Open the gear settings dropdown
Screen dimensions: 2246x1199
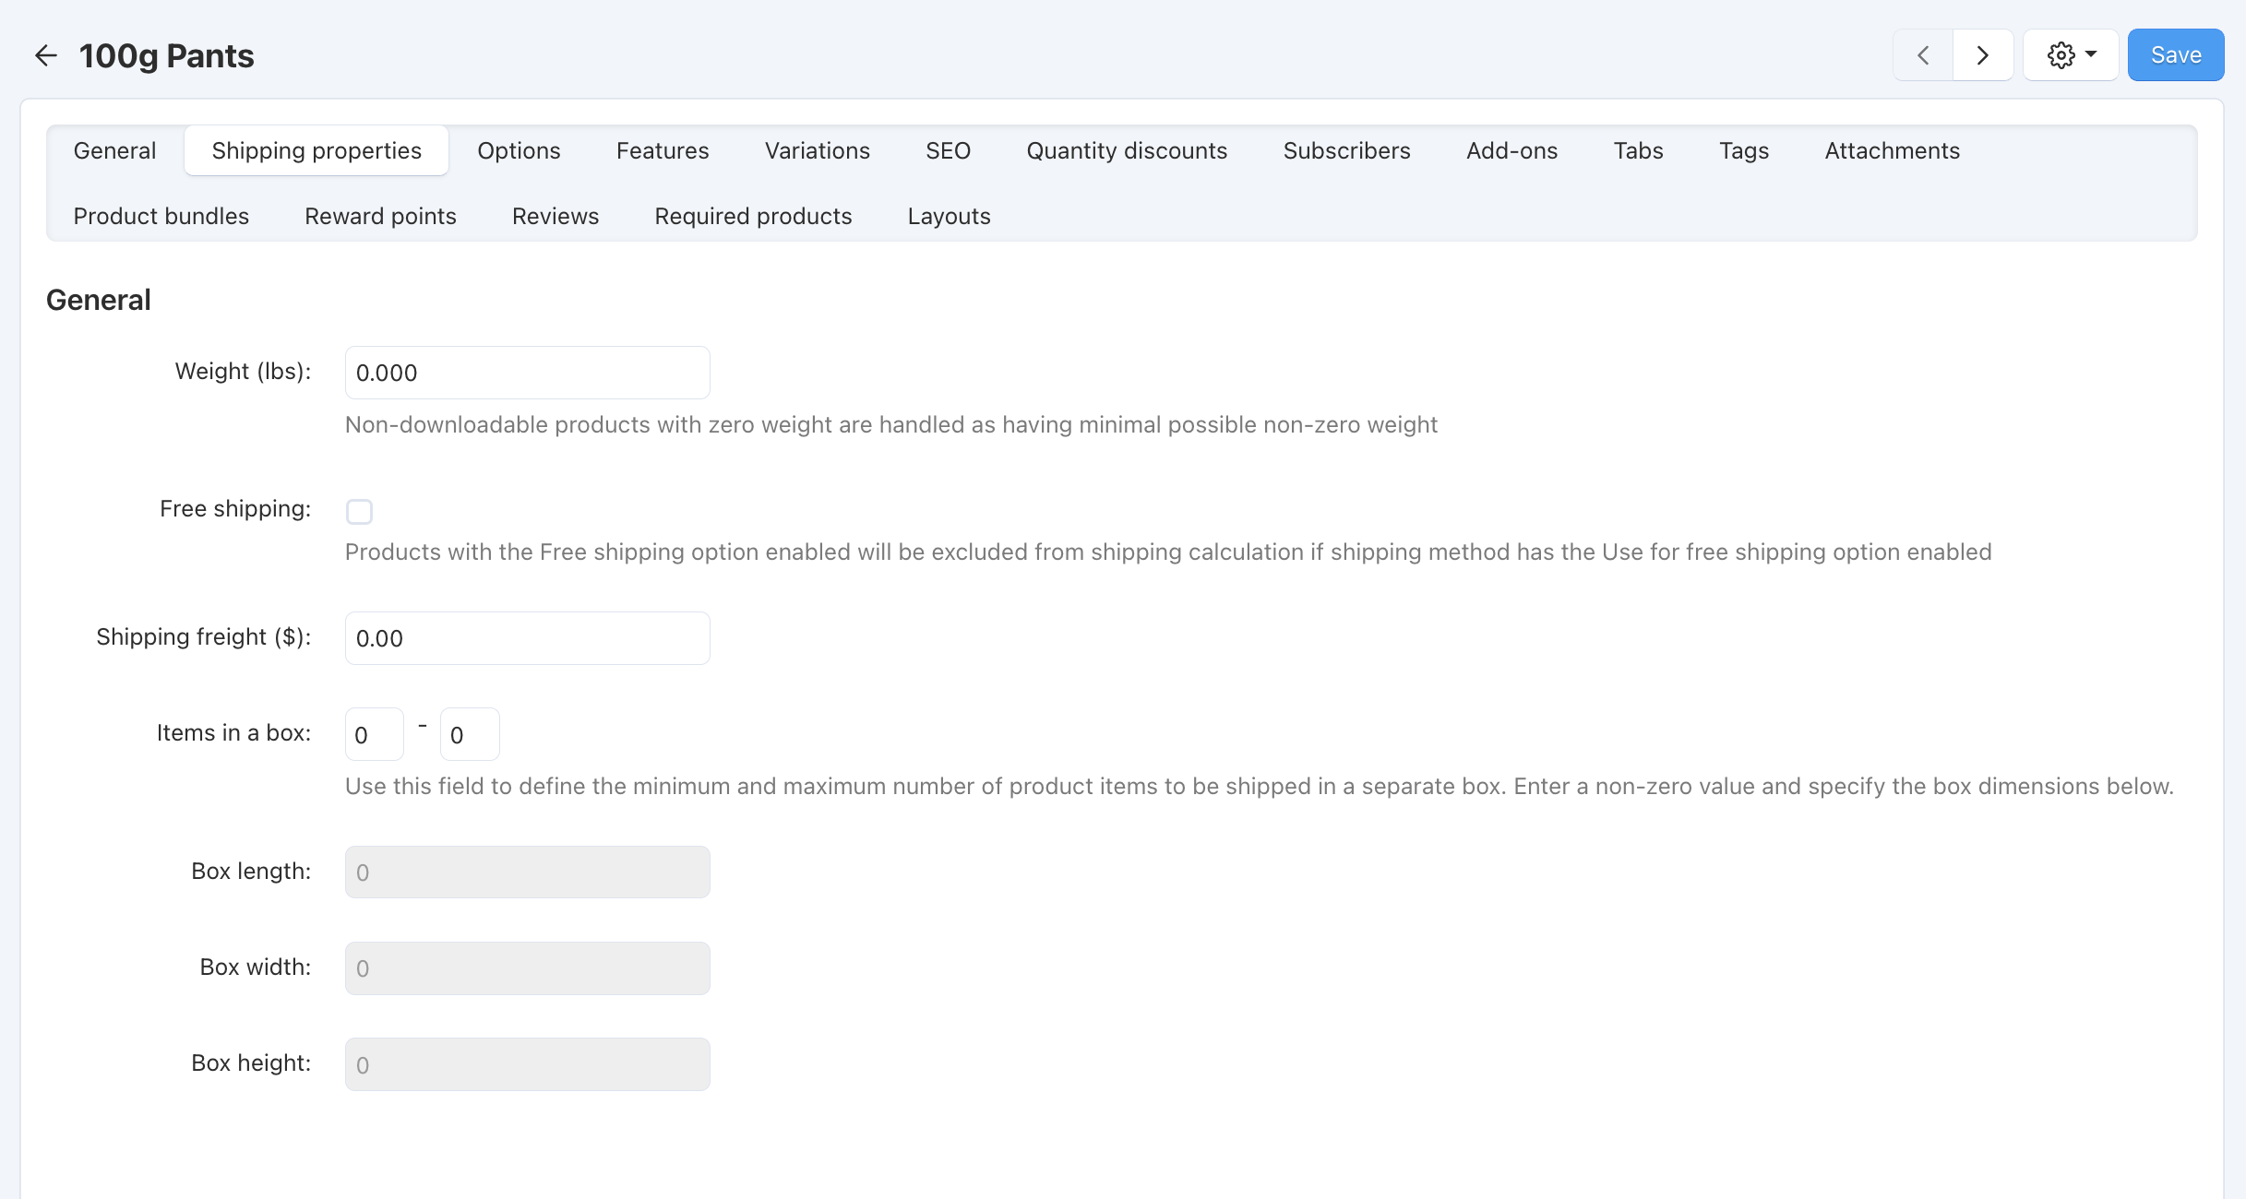(x=2071, y=55)
